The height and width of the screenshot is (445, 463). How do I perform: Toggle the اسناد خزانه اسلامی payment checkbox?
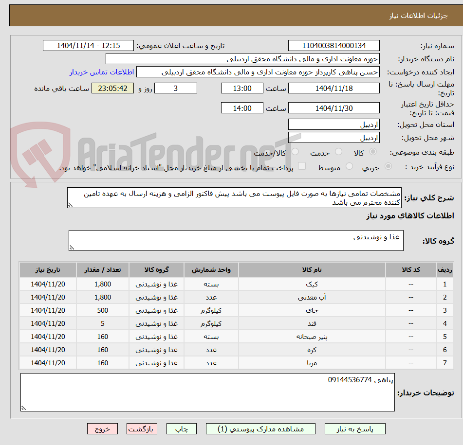tap(302, 166)
